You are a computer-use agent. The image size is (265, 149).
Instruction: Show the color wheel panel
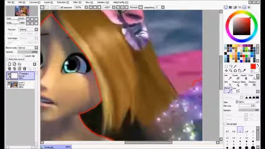point(226,7)
